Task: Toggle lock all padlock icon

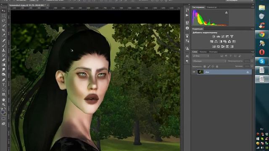Action: coord(217,66)
